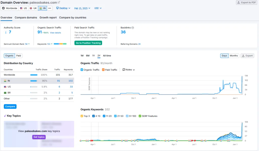
Task: Select the 2Y time range
Action: (x=99, y=56)
